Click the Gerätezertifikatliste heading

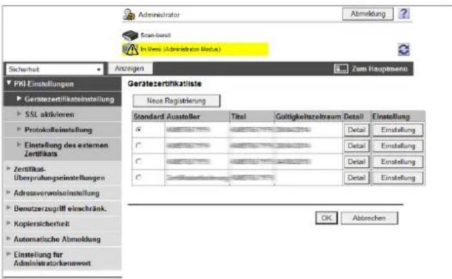(x=164, y=84)
